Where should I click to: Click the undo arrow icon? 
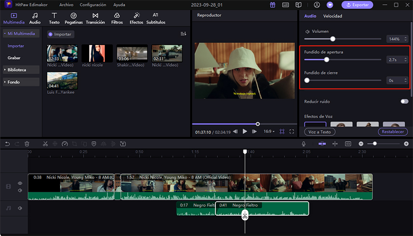[7, 144]
